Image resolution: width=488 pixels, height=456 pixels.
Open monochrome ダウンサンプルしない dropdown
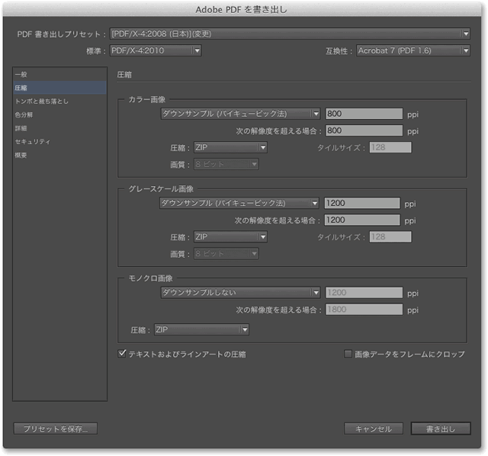coord(239,292)
